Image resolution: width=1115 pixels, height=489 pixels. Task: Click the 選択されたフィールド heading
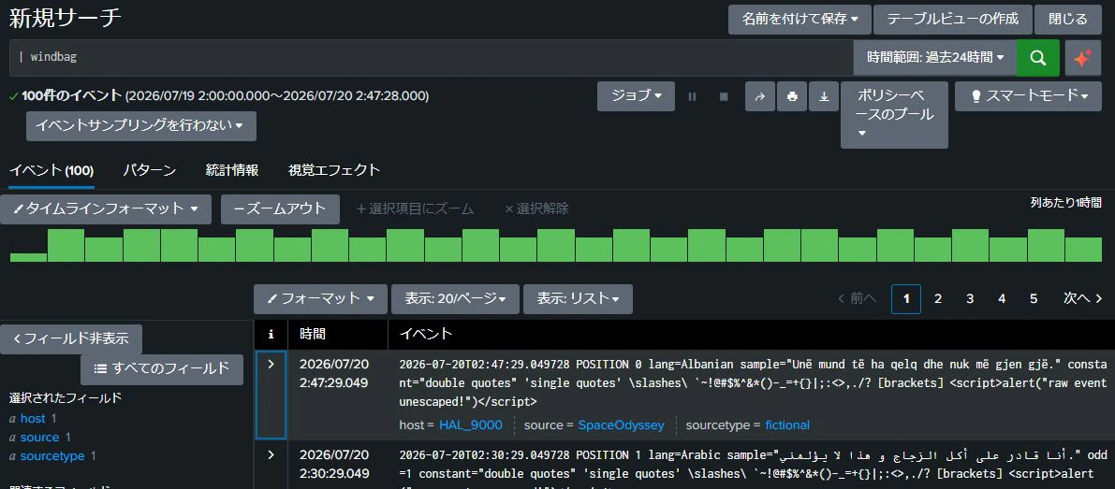65,398
